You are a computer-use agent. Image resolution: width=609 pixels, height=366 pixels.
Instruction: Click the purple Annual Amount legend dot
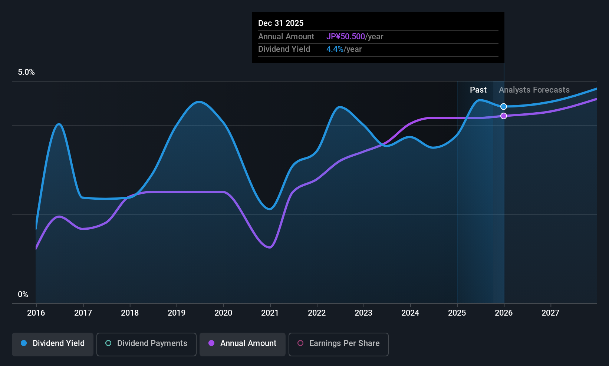(211, 343)
